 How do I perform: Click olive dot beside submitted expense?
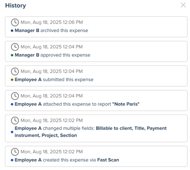[x=12, y=80]
